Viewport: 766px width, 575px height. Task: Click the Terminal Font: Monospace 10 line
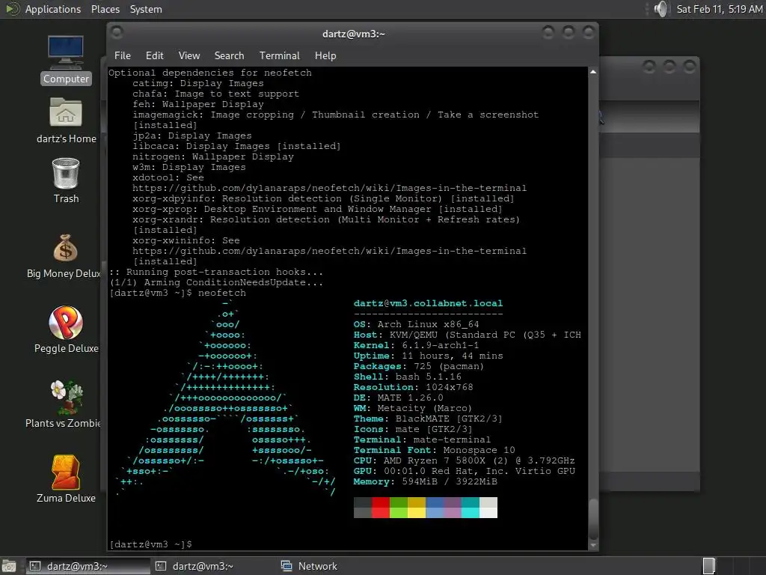click(x=435, y=450)
